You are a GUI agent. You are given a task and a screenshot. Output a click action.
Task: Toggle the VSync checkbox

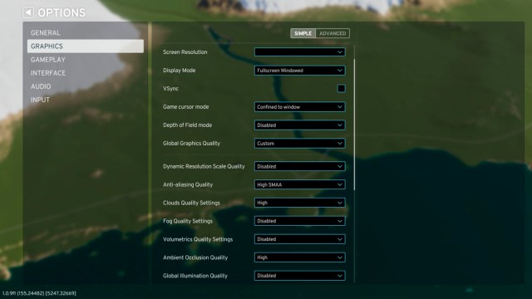[x=341, y=89]
